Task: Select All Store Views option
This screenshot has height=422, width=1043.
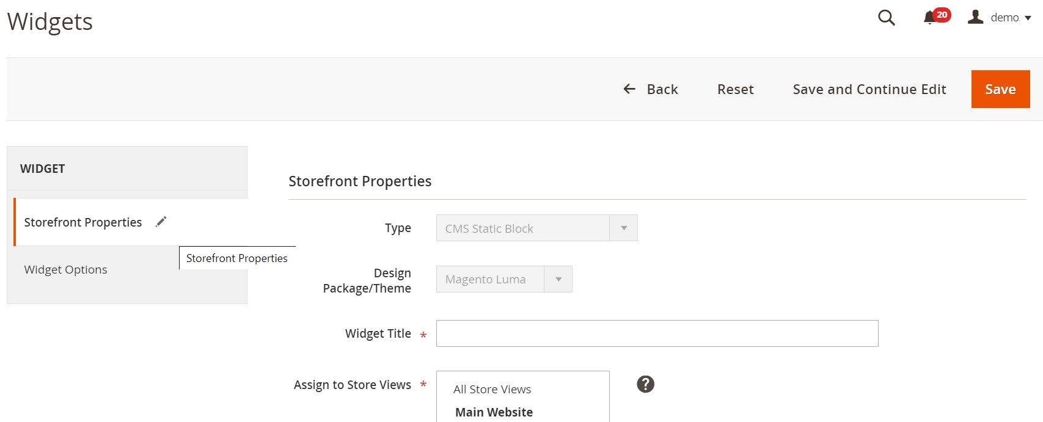Action: 492,389
